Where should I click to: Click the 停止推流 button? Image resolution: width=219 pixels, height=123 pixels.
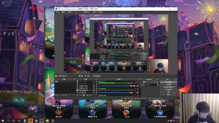click(168, 82)
